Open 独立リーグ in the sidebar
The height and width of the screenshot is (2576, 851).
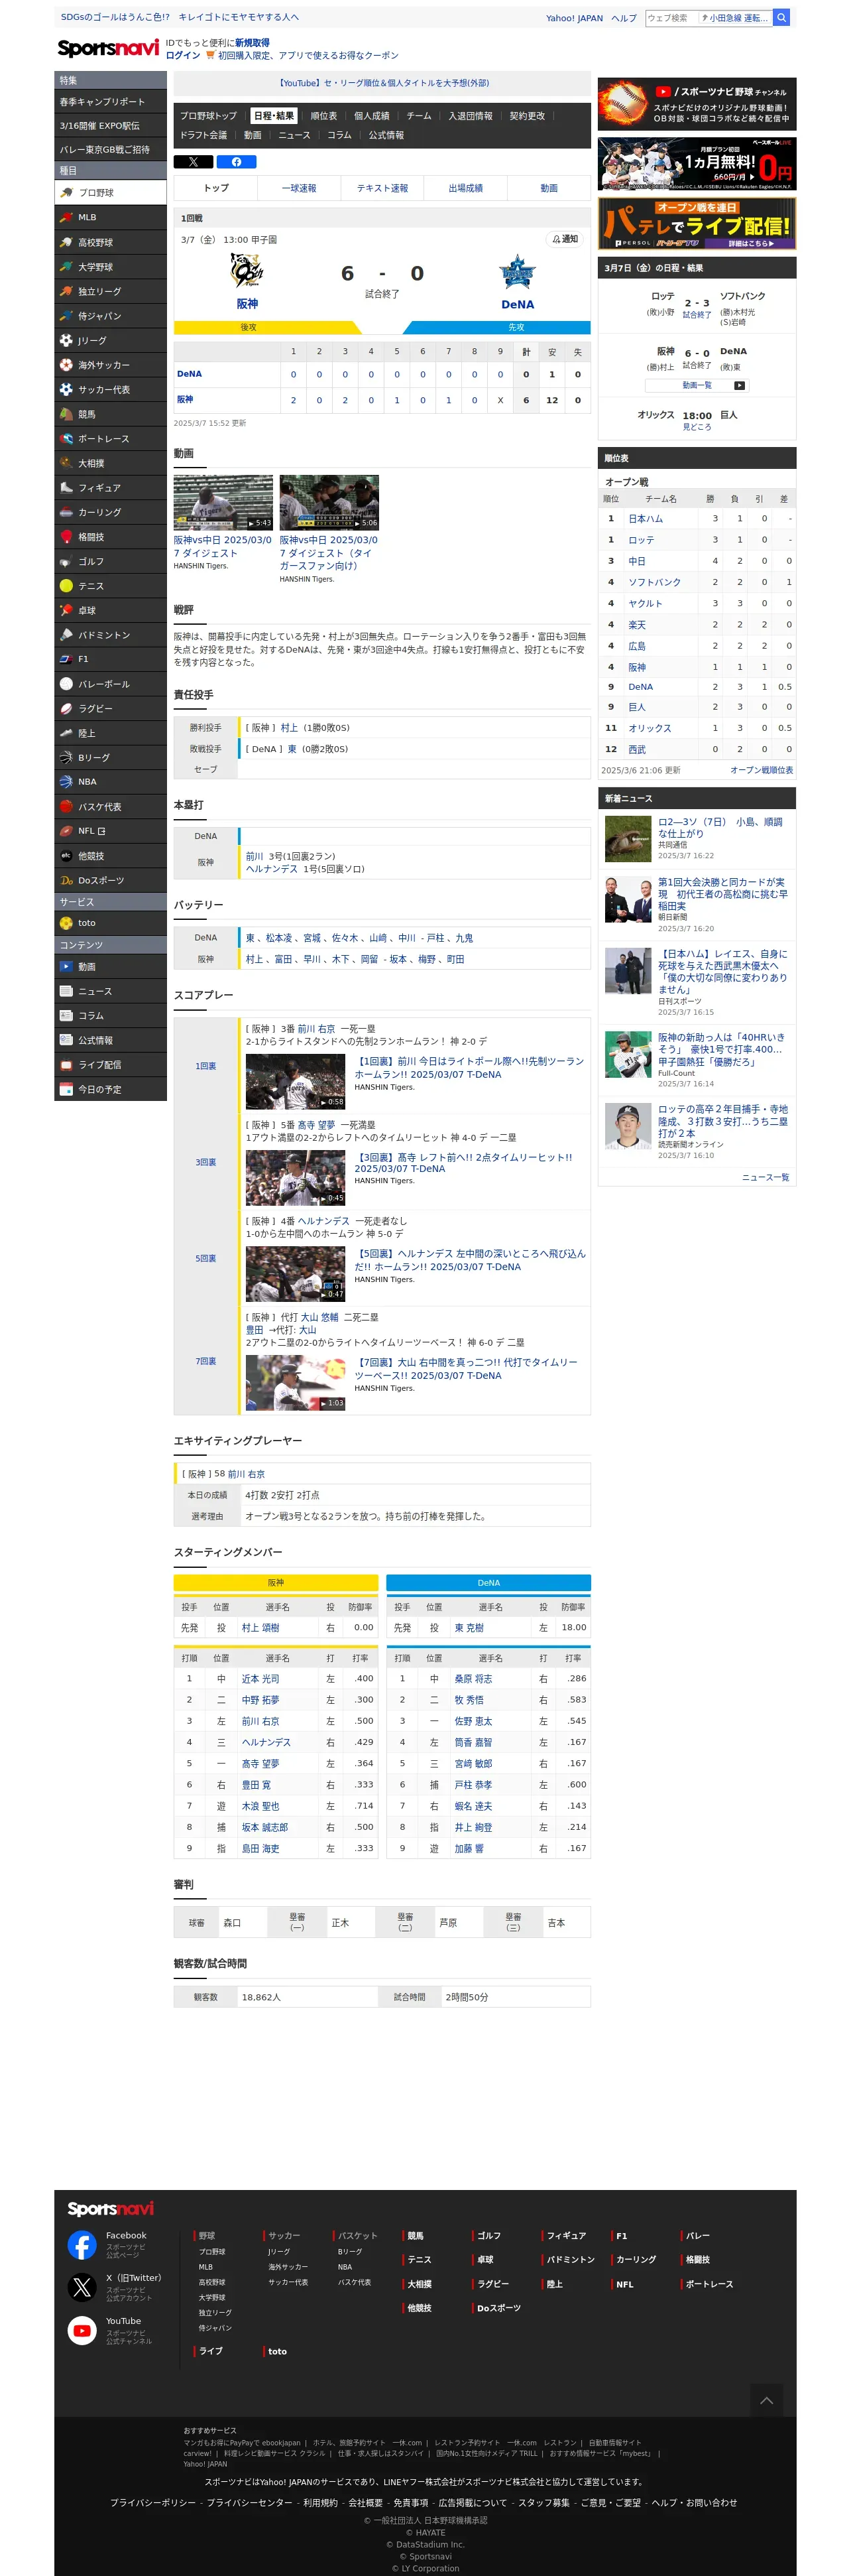coord(110,291)
